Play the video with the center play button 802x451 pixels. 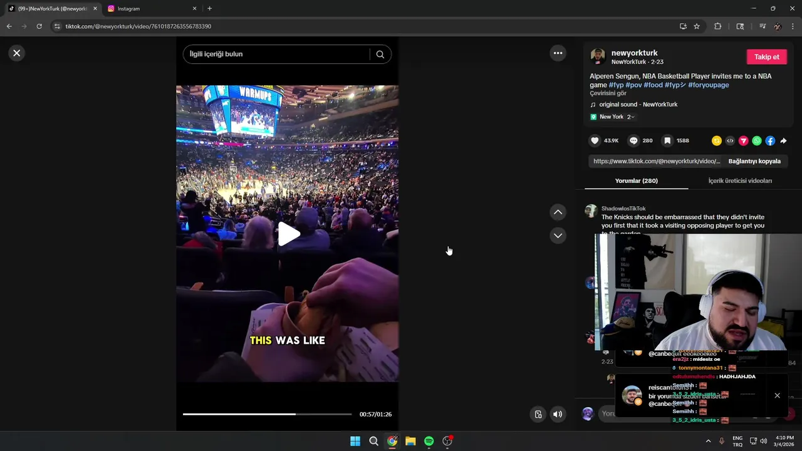pos(288,234)
